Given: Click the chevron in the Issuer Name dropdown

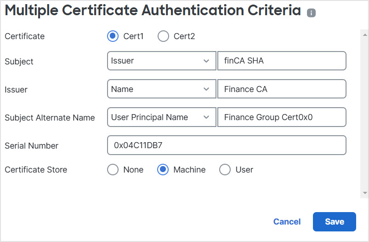Looking at the screenshot, I should 206,89.
